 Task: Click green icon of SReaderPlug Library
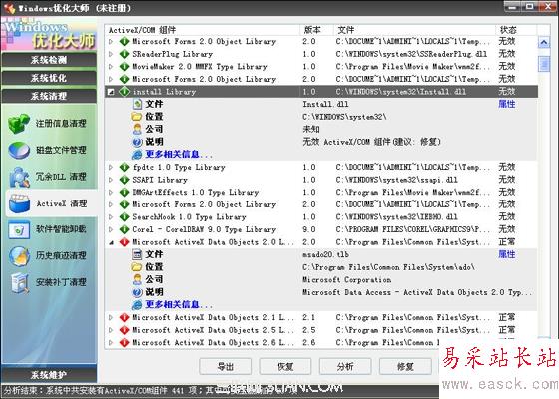point(124,54)
